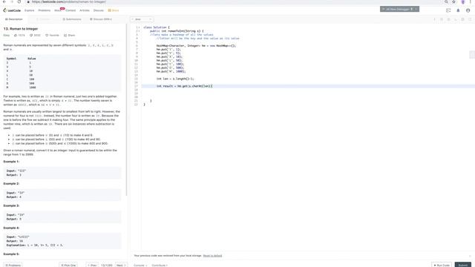Collapse code fold arrow on line 1

click(x=140, y=27)
